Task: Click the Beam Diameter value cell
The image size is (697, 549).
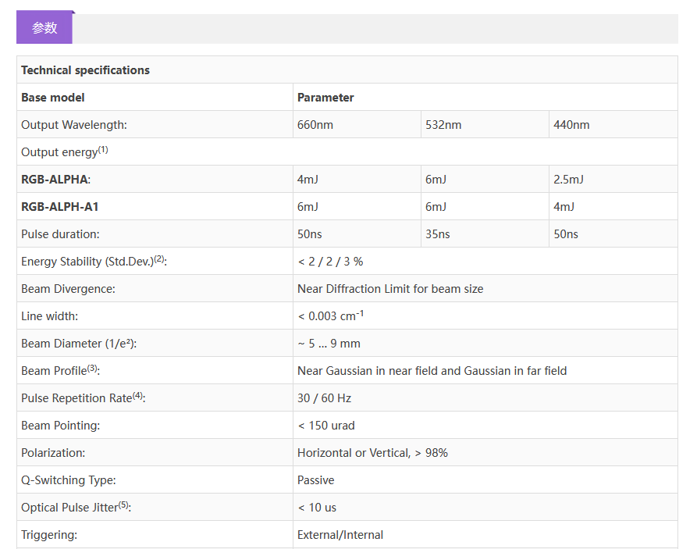Action: (x=329, y=344)
